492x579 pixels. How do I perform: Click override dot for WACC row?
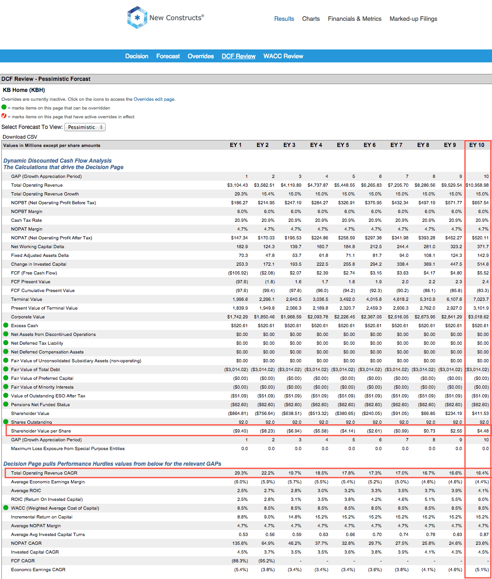pos(6,508)
